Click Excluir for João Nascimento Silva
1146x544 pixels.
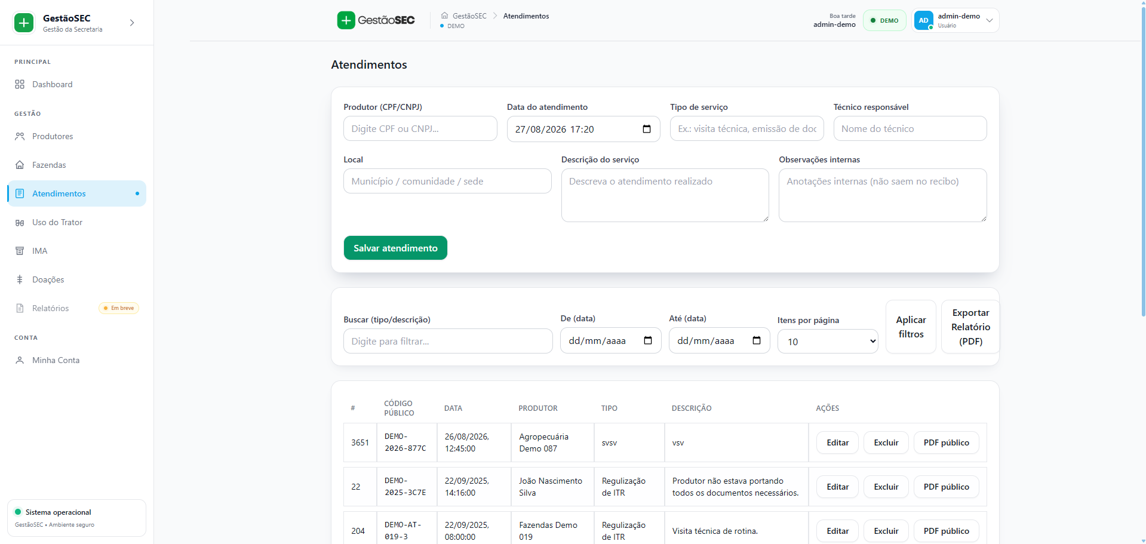(886, 487)
